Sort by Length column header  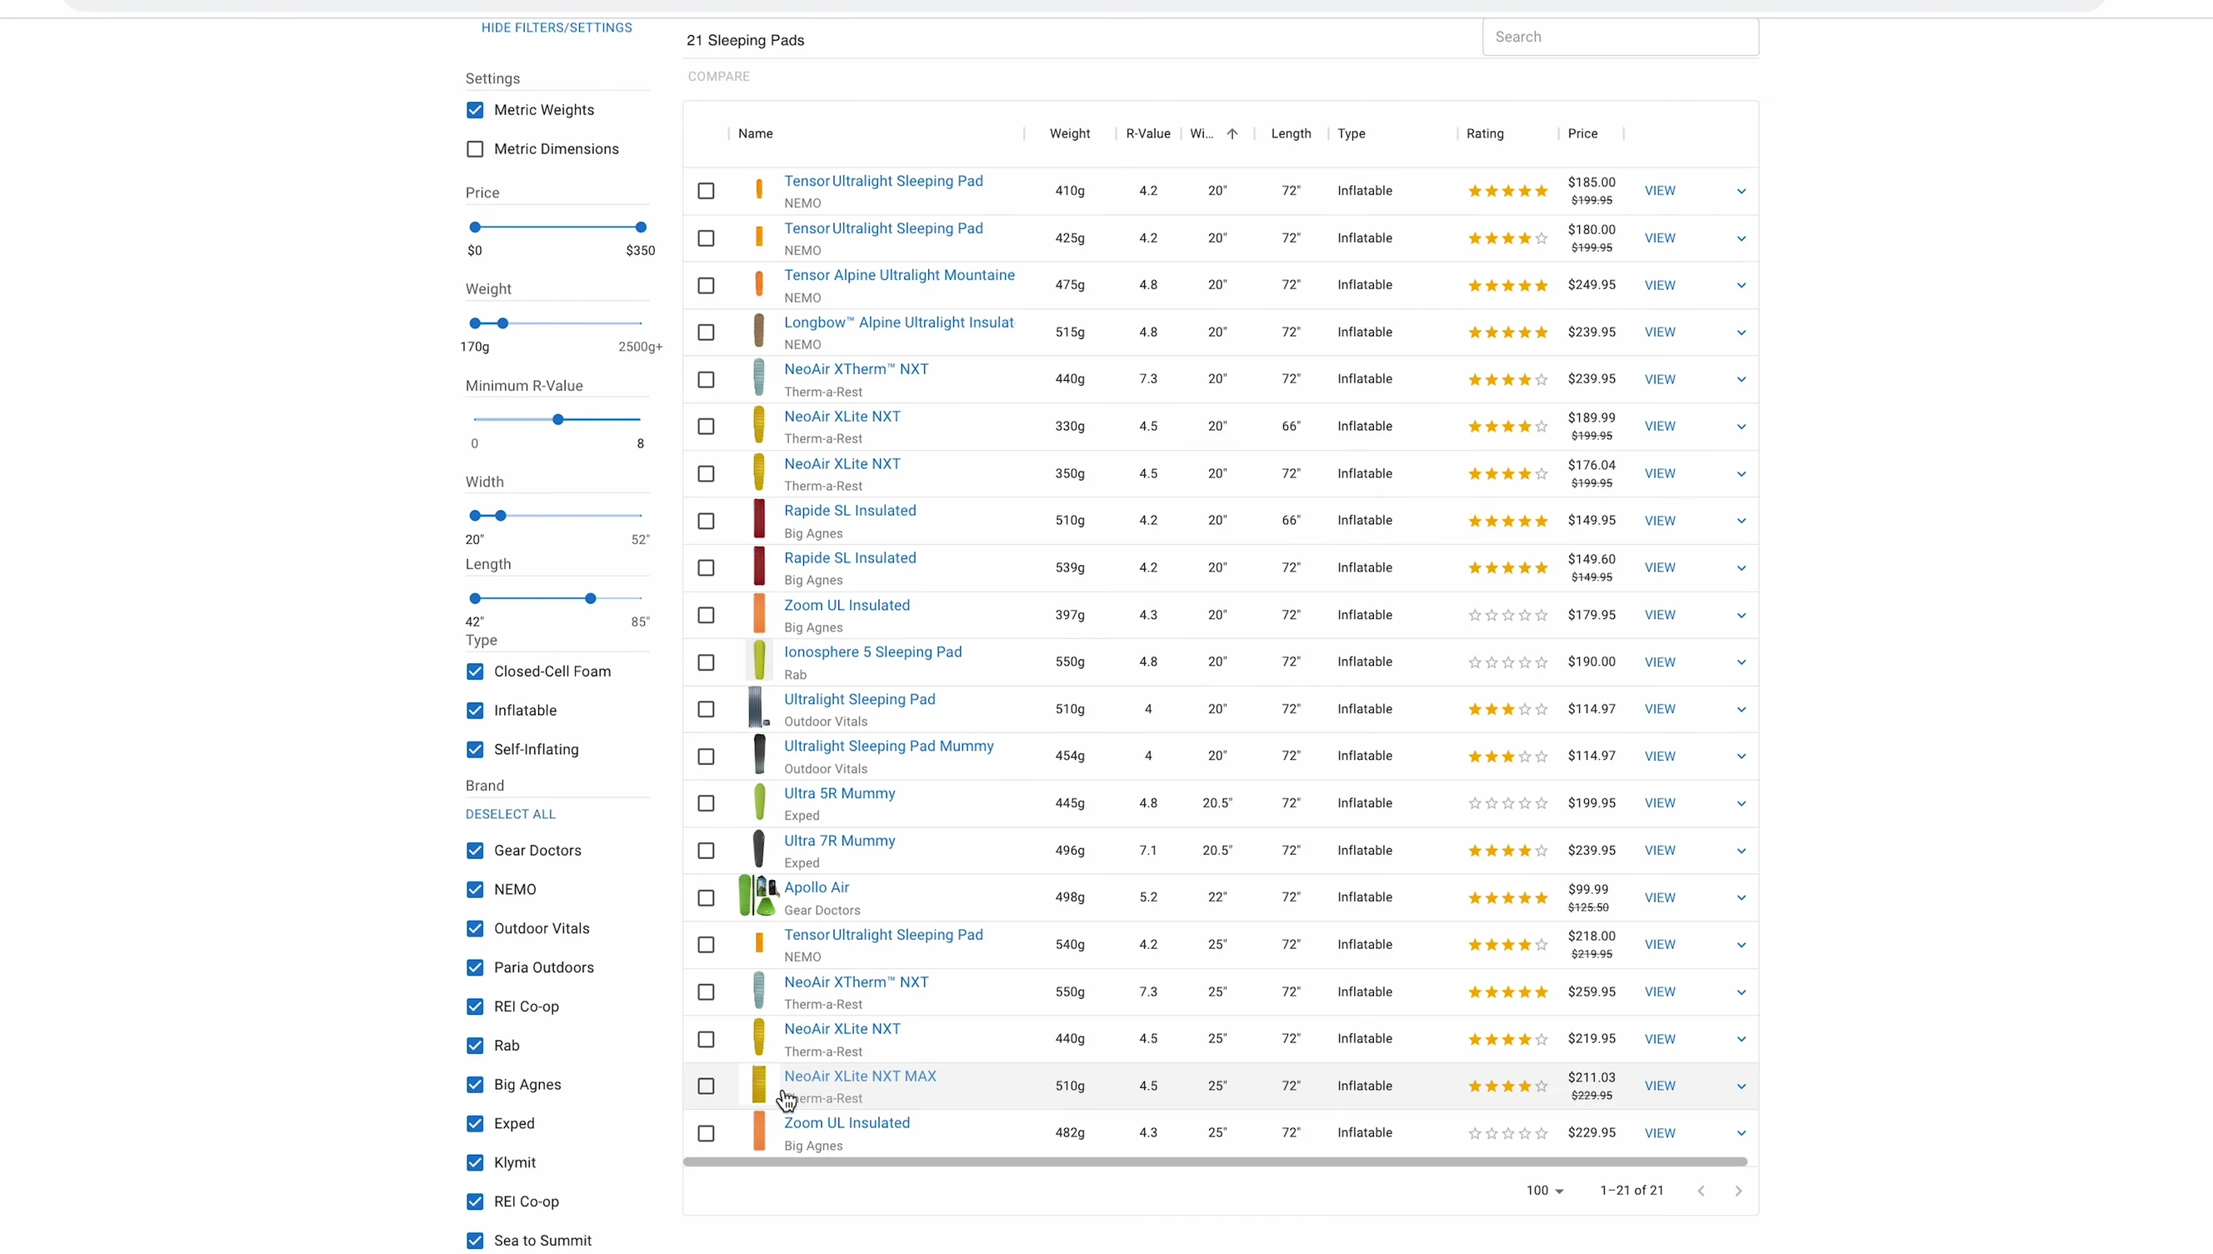tap(1291, 133)
